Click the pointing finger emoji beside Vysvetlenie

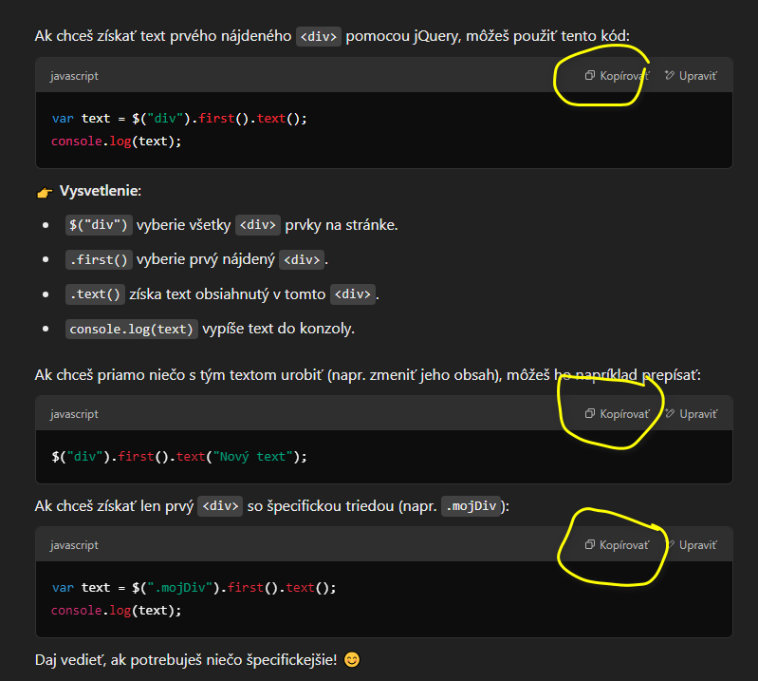[x=44, y=192]
